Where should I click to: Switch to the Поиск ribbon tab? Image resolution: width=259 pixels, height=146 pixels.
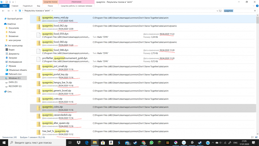coord(50,6)
